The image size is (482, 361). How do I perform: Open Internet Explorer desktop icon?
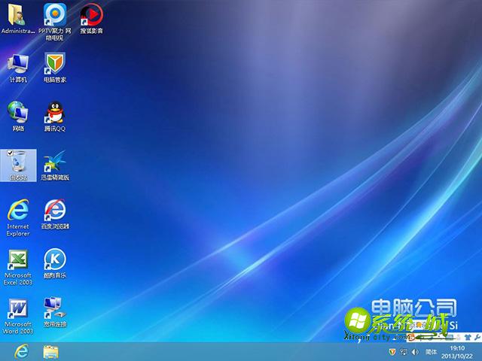coord(18,217)
